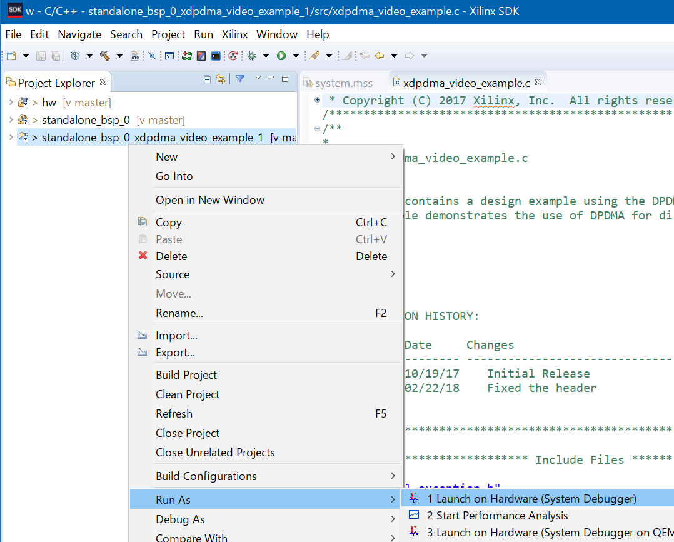Open the build configuration dropdown arrow
Screen dimensions: 674x542
pos(89,56)
